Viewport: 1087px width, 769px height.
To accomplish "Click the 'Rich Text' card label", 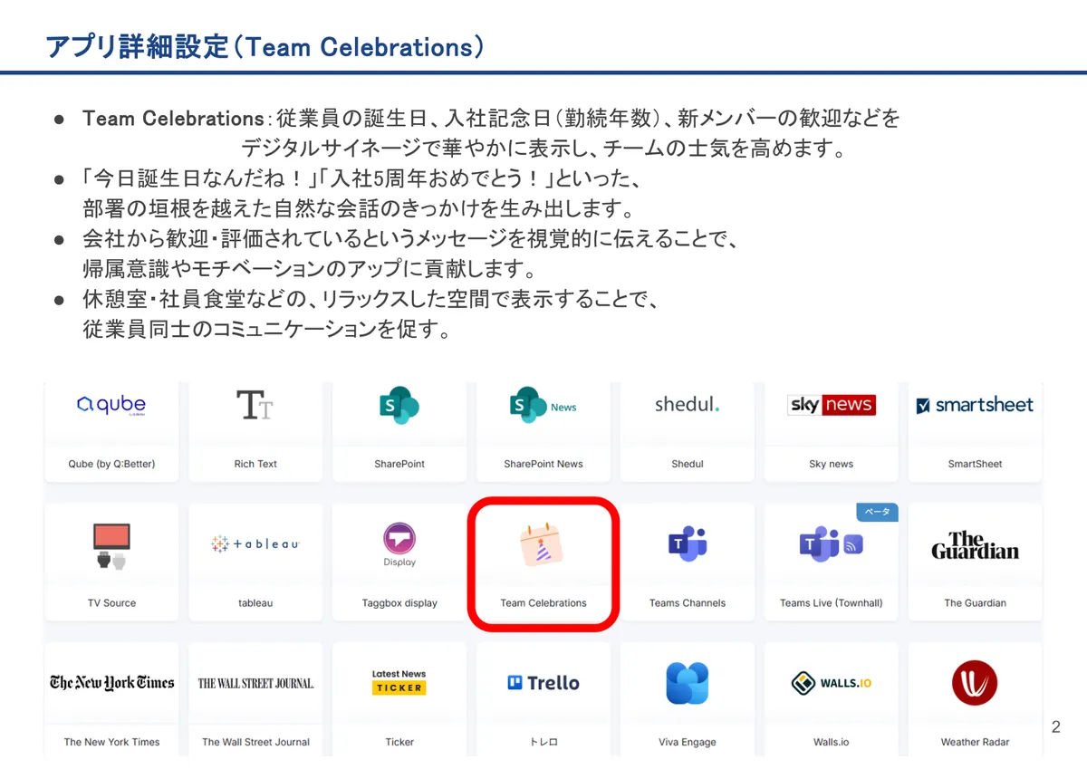I will [x=255, y=464].
